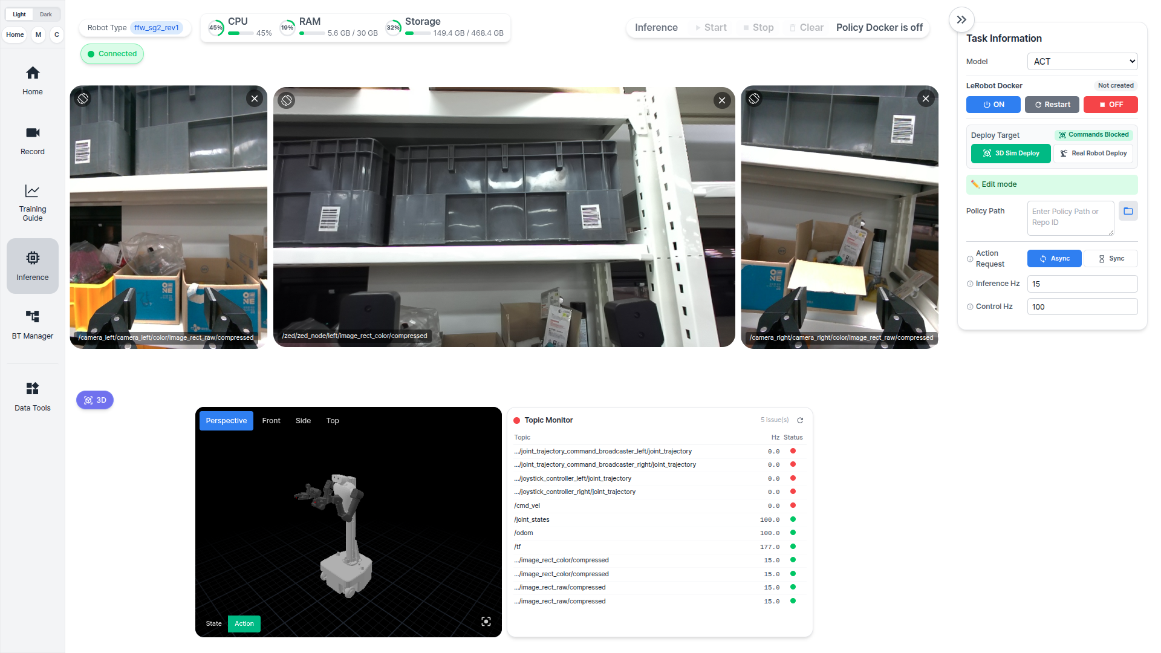Viewport: 1161px width, 653px height.
Task: Click the ffw_sg2_rev1 robot type badge
Action: click(157, 28)
